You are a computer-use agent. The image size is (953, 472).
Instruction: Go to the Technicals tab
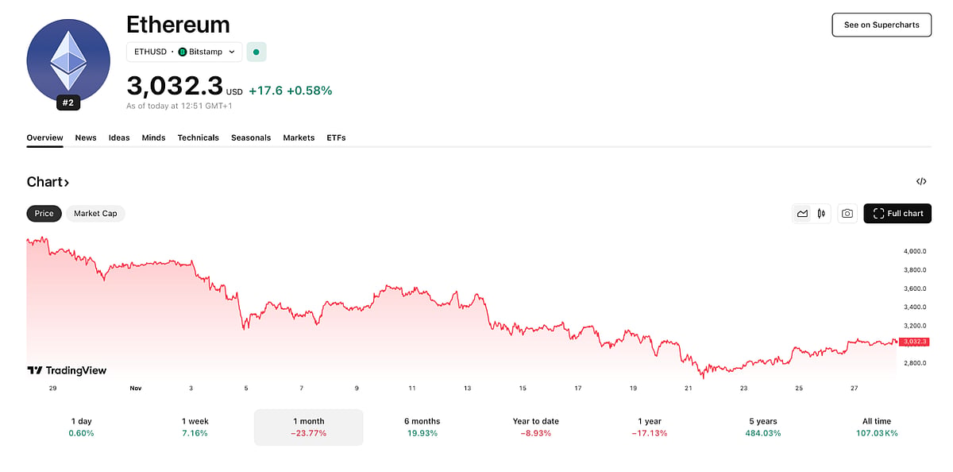(x=199, y=137)
